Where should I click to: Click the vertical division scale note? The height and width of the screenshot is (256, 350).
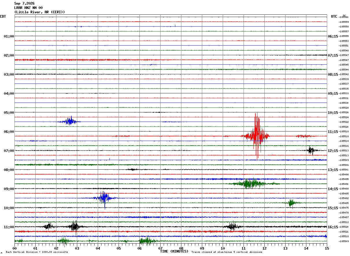click(37, 252)
